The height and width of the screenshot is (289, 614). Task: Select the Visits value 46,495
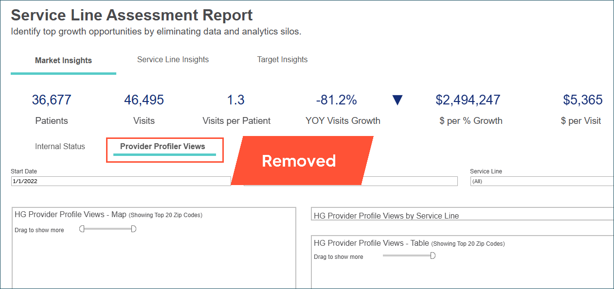[x=144, y=100]
